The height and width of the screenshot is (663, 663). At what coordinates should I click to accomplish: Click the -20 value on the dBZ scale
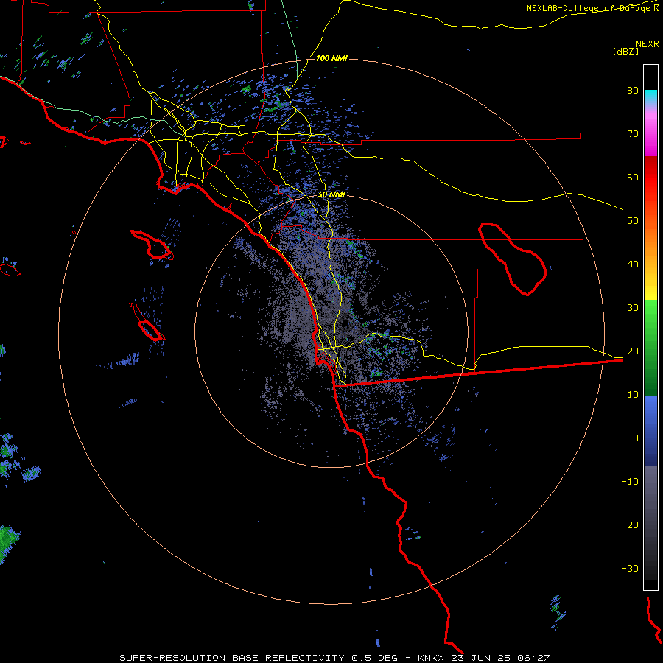(x=630, y=525)
